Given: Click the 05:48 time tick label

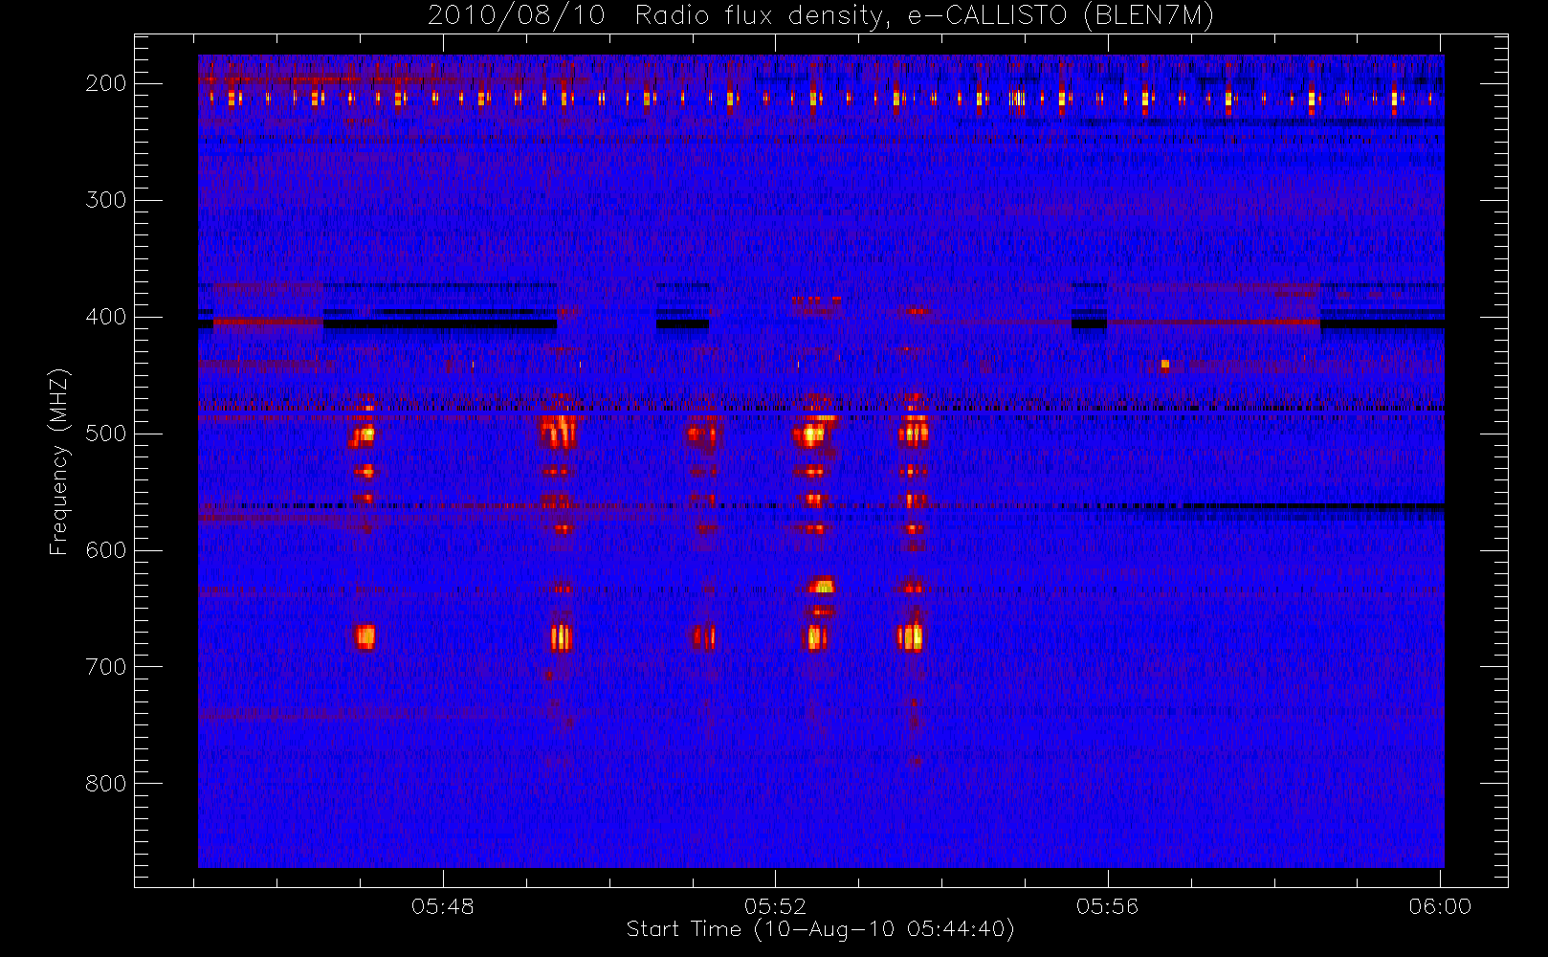Looking at the screenshot, I should [443, 906].
